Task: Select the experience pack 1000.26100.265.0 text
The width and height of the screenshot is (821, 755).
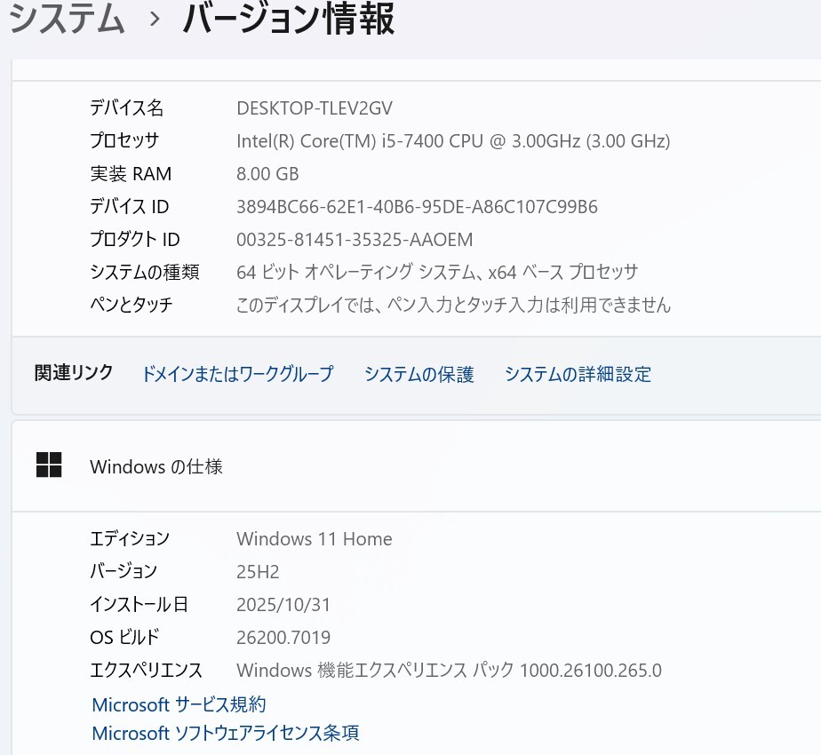Action: coord(449,671)
